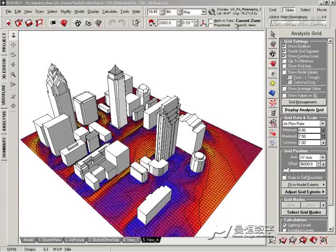Open the XY Axis dropdown
The image size is (336, 252).
(x=323, y=158)
